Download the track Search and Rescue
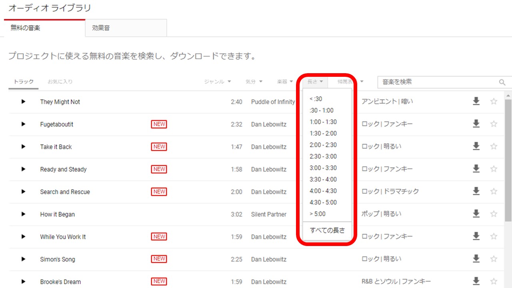512x288 pixels. pos(476,192)
